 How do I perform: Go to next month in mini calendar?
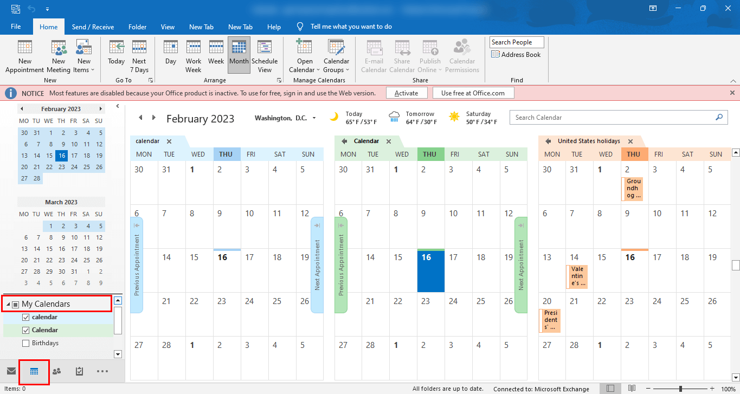(100, 109)
